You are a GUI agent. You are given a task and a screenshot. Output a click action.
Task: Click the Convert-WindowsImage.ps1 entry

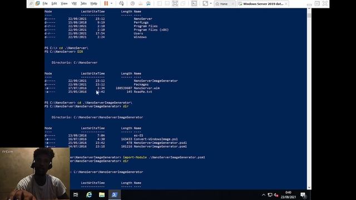(x=156, y=139)
